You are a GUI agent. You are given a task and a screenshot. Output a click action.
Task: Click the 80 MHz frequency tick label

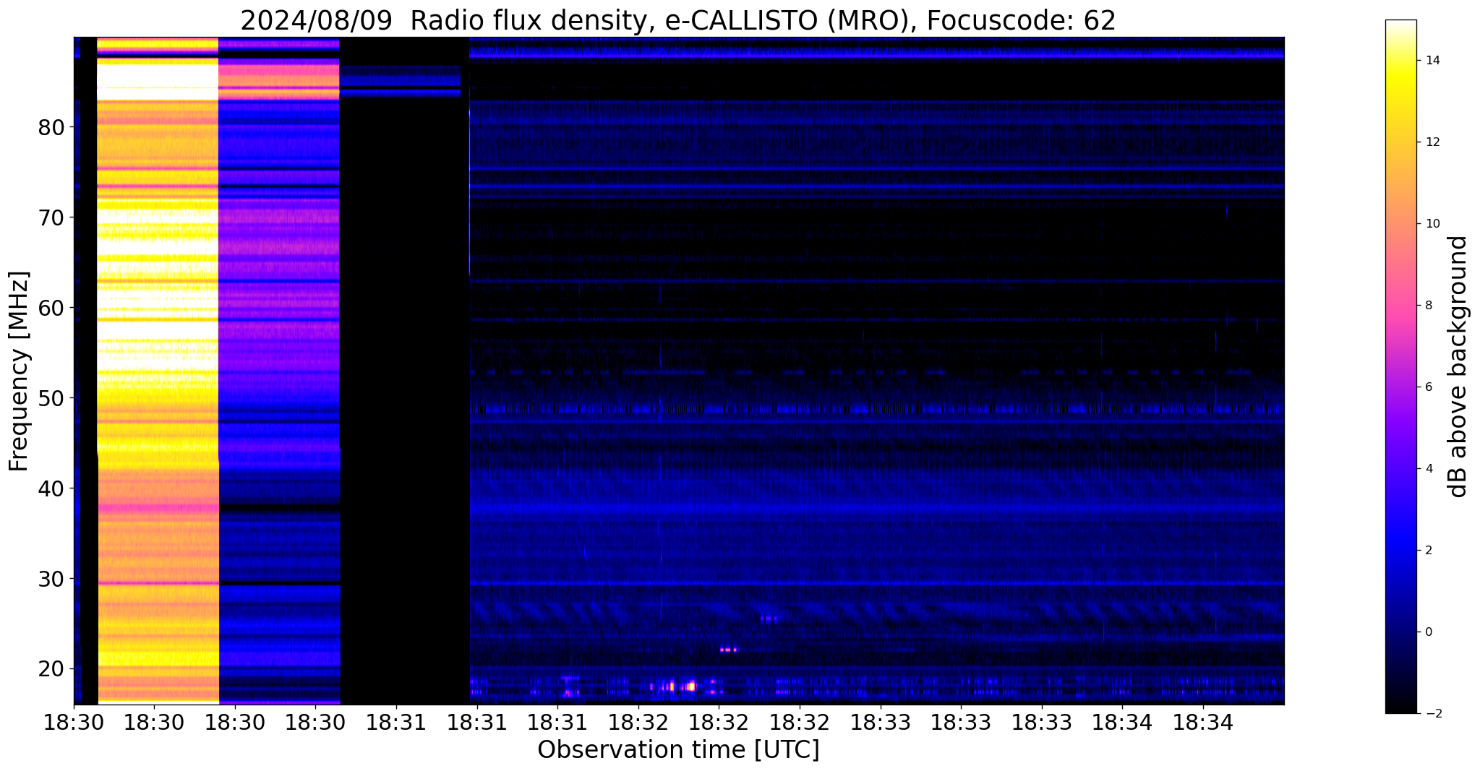[51, 128]
